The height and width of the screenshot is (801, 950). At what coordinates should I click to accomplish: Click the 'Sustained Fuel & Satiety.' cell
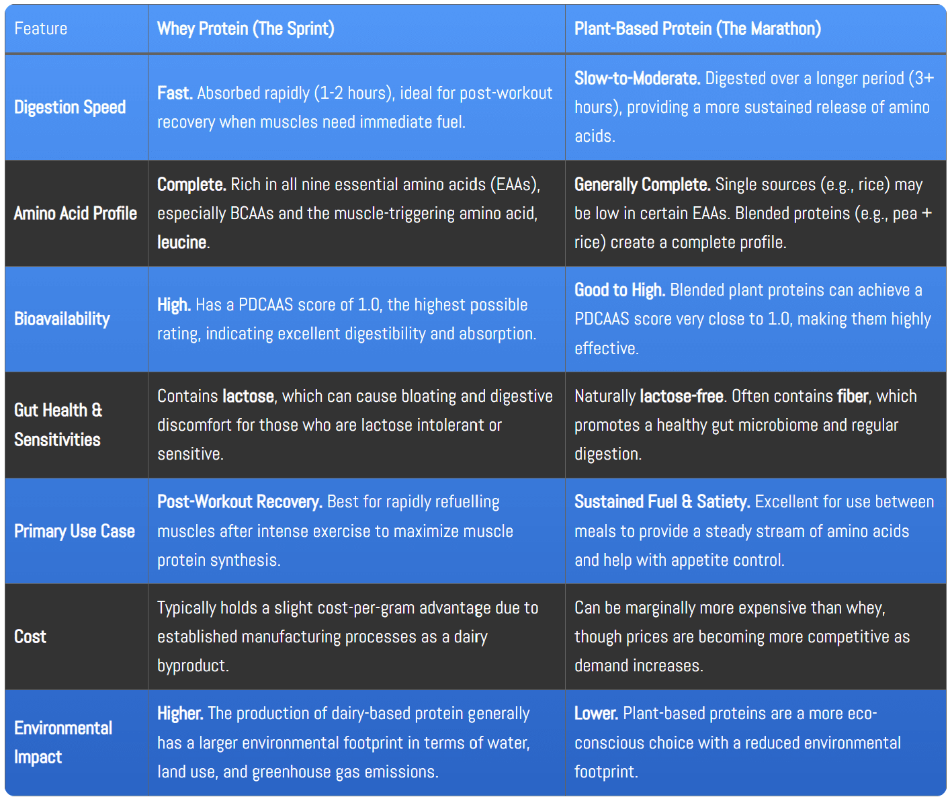[754, 531]
